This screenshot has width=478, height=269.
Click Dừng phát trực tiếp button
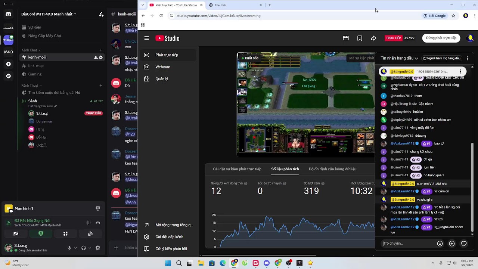(441, 38)
